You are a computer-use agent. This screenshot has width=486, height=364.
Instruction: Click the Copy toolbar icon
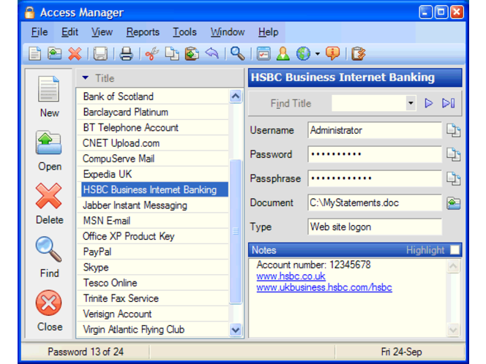(172, 53)
